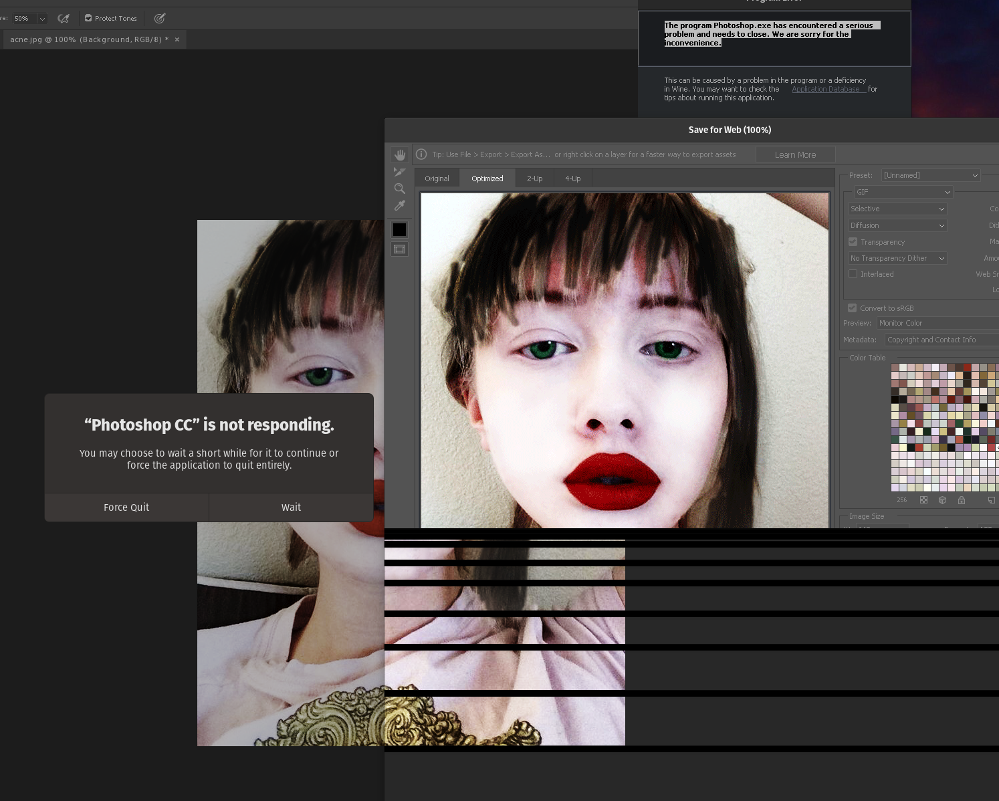This screenshot has width=999, height=801.
Task: Select the Hand tool in Save for Web
Action: (400, 155)
